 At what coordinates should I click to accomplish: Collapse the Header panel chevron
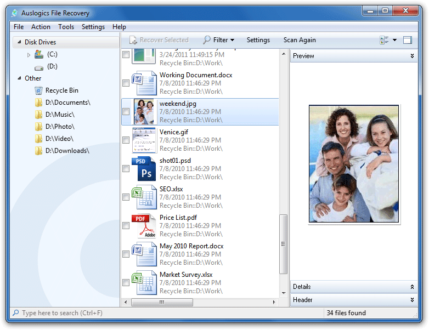[x=412, y=300]
